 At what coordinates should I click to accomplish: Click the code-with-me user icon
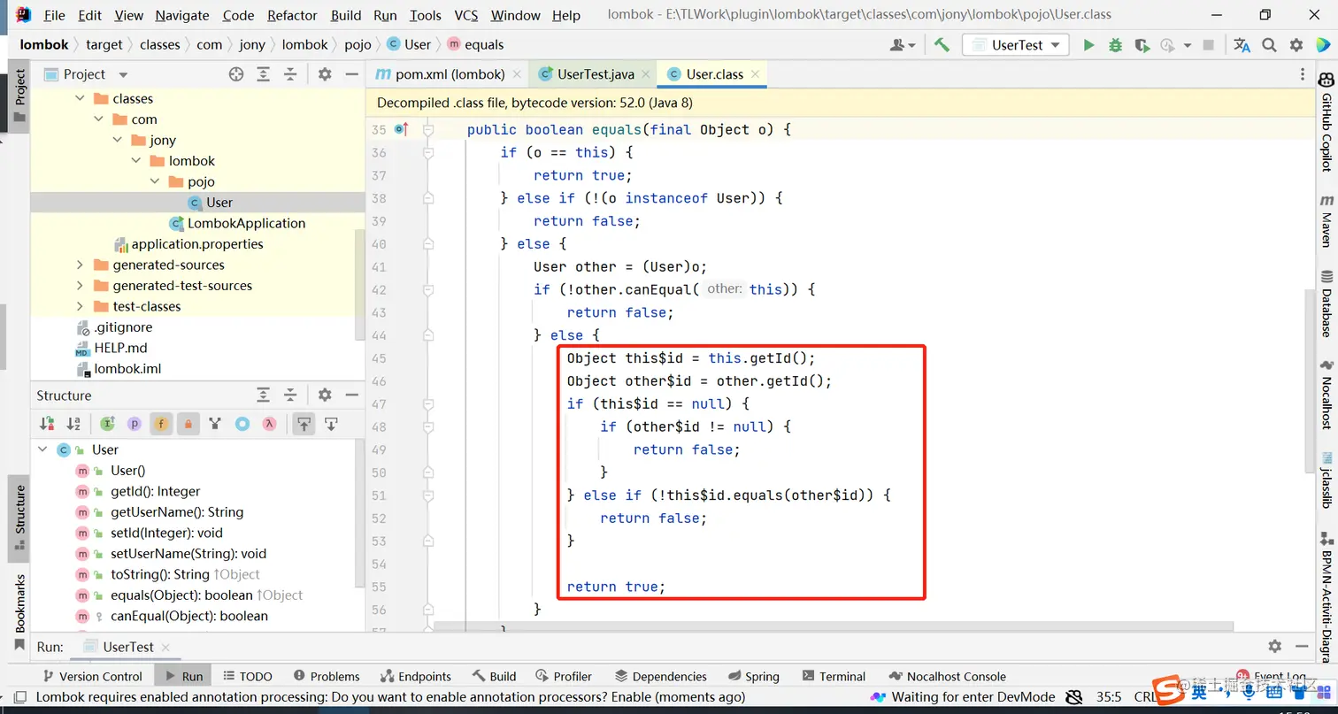903,45
